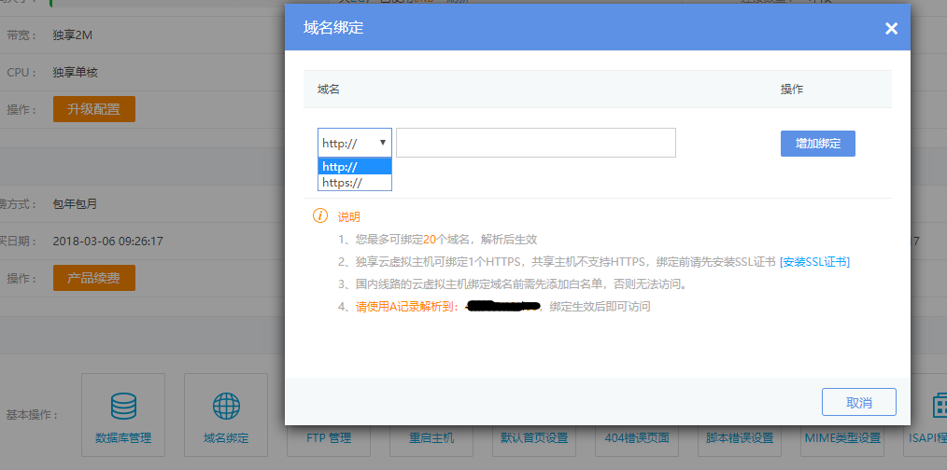Open 脚本错误设置 tile
947x470 pixels.
coord(740,437)
